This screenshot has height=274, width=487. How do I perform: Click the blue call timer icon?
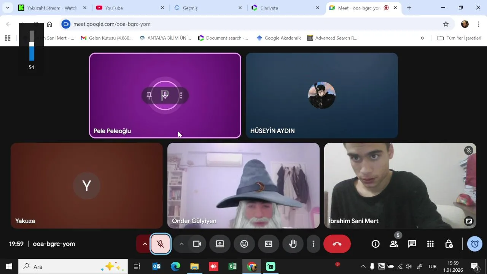pyautogui.click(x=475, y=244)
